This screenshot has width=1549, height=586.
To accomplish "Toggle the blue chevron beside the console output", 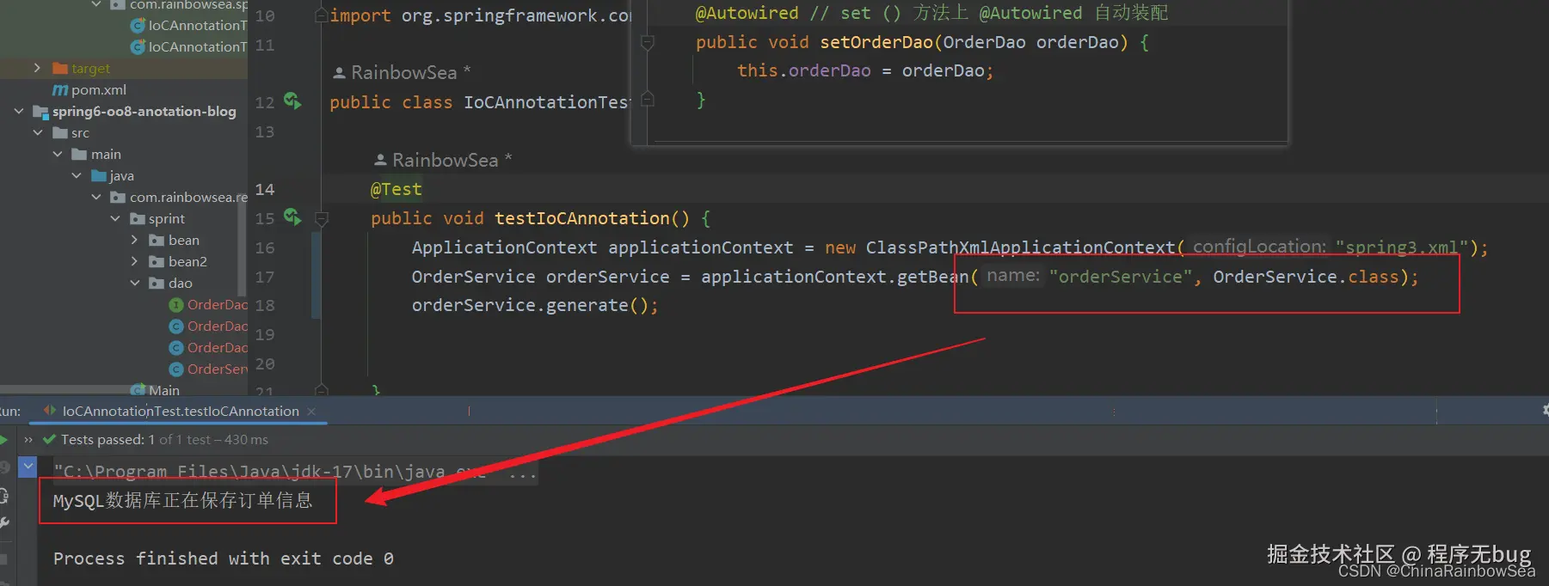I will [x=28, y=467].
